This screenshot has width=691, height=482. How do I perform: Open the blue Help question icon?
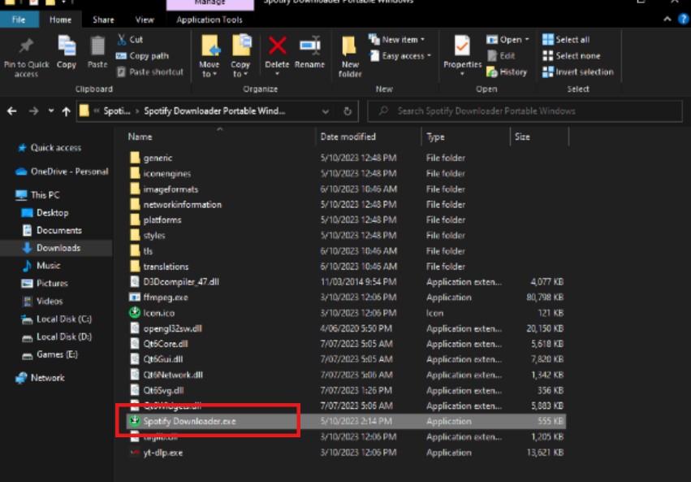pyautogui.click(x=684, y=19)
